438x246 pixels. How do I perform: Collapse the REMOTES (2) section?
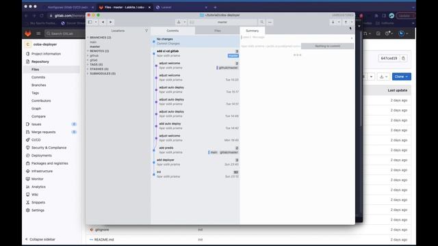coord(88,51)
